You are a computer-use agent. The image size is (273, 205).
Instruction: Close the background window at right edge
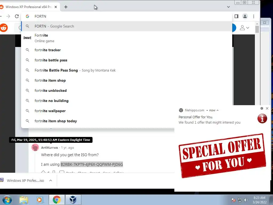(x=265, y=22)
